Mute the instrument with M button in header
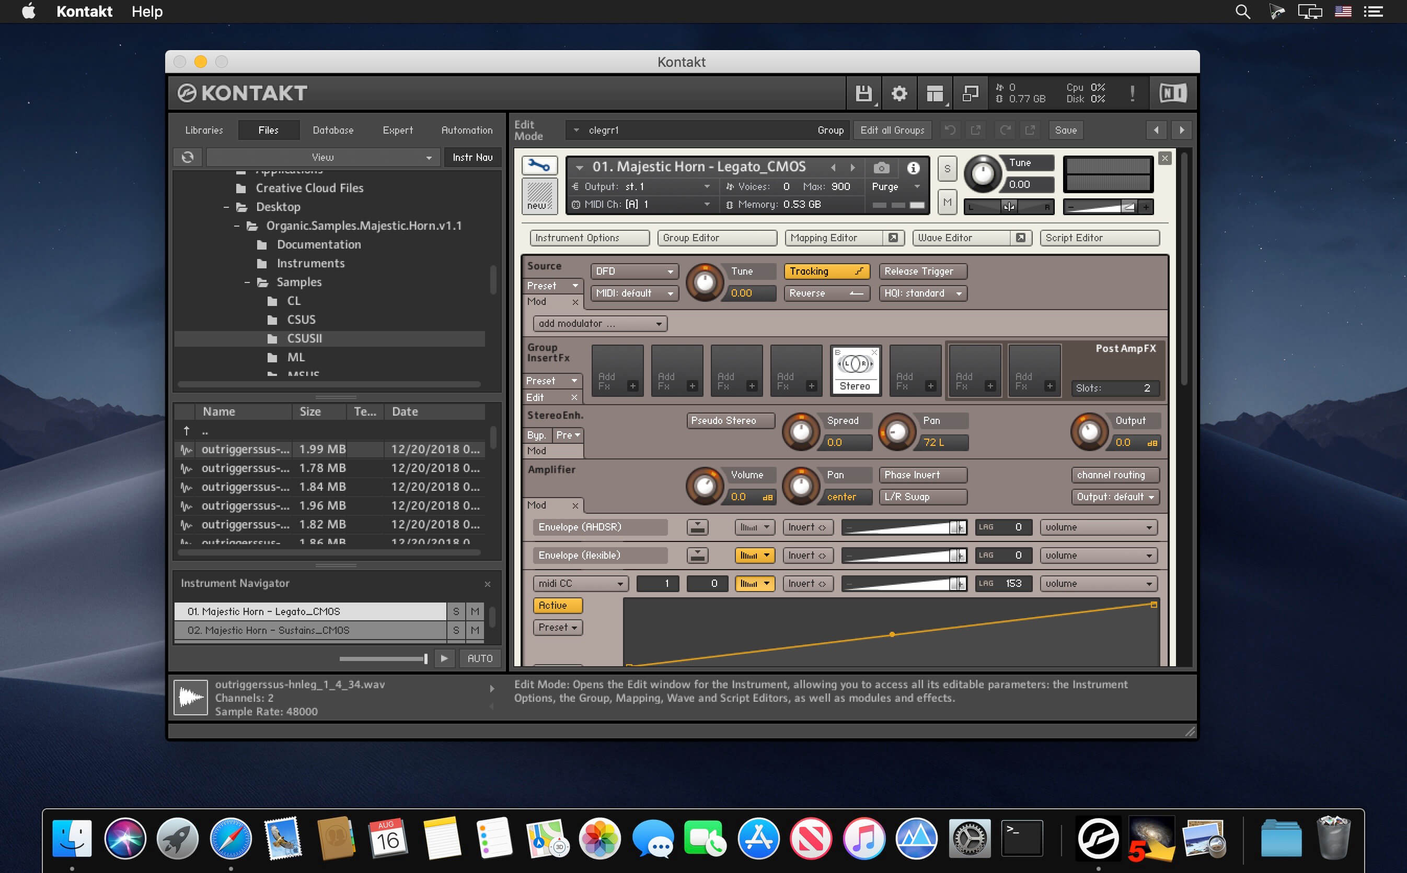Viewport: 1407px width, 873px height. tap(947, 202)
